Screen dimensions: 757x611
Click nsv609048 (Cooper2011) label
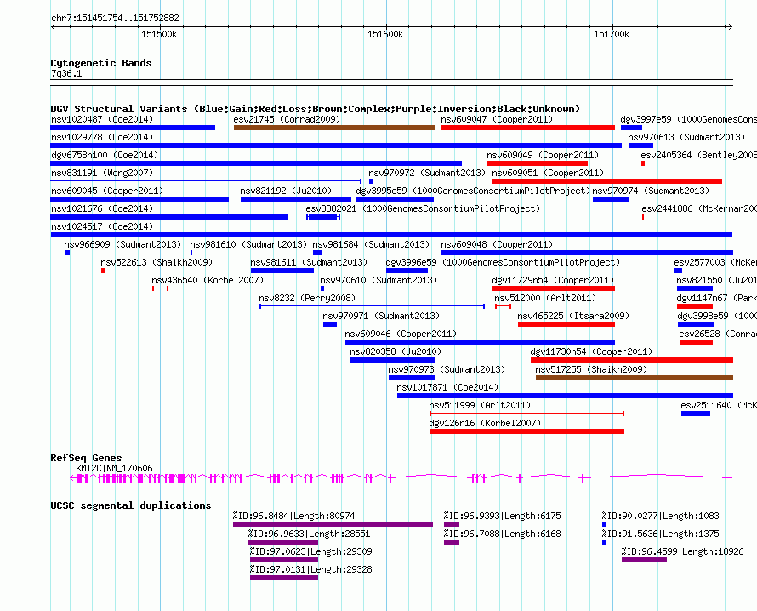pyautogui.click(x=497, y=244)
